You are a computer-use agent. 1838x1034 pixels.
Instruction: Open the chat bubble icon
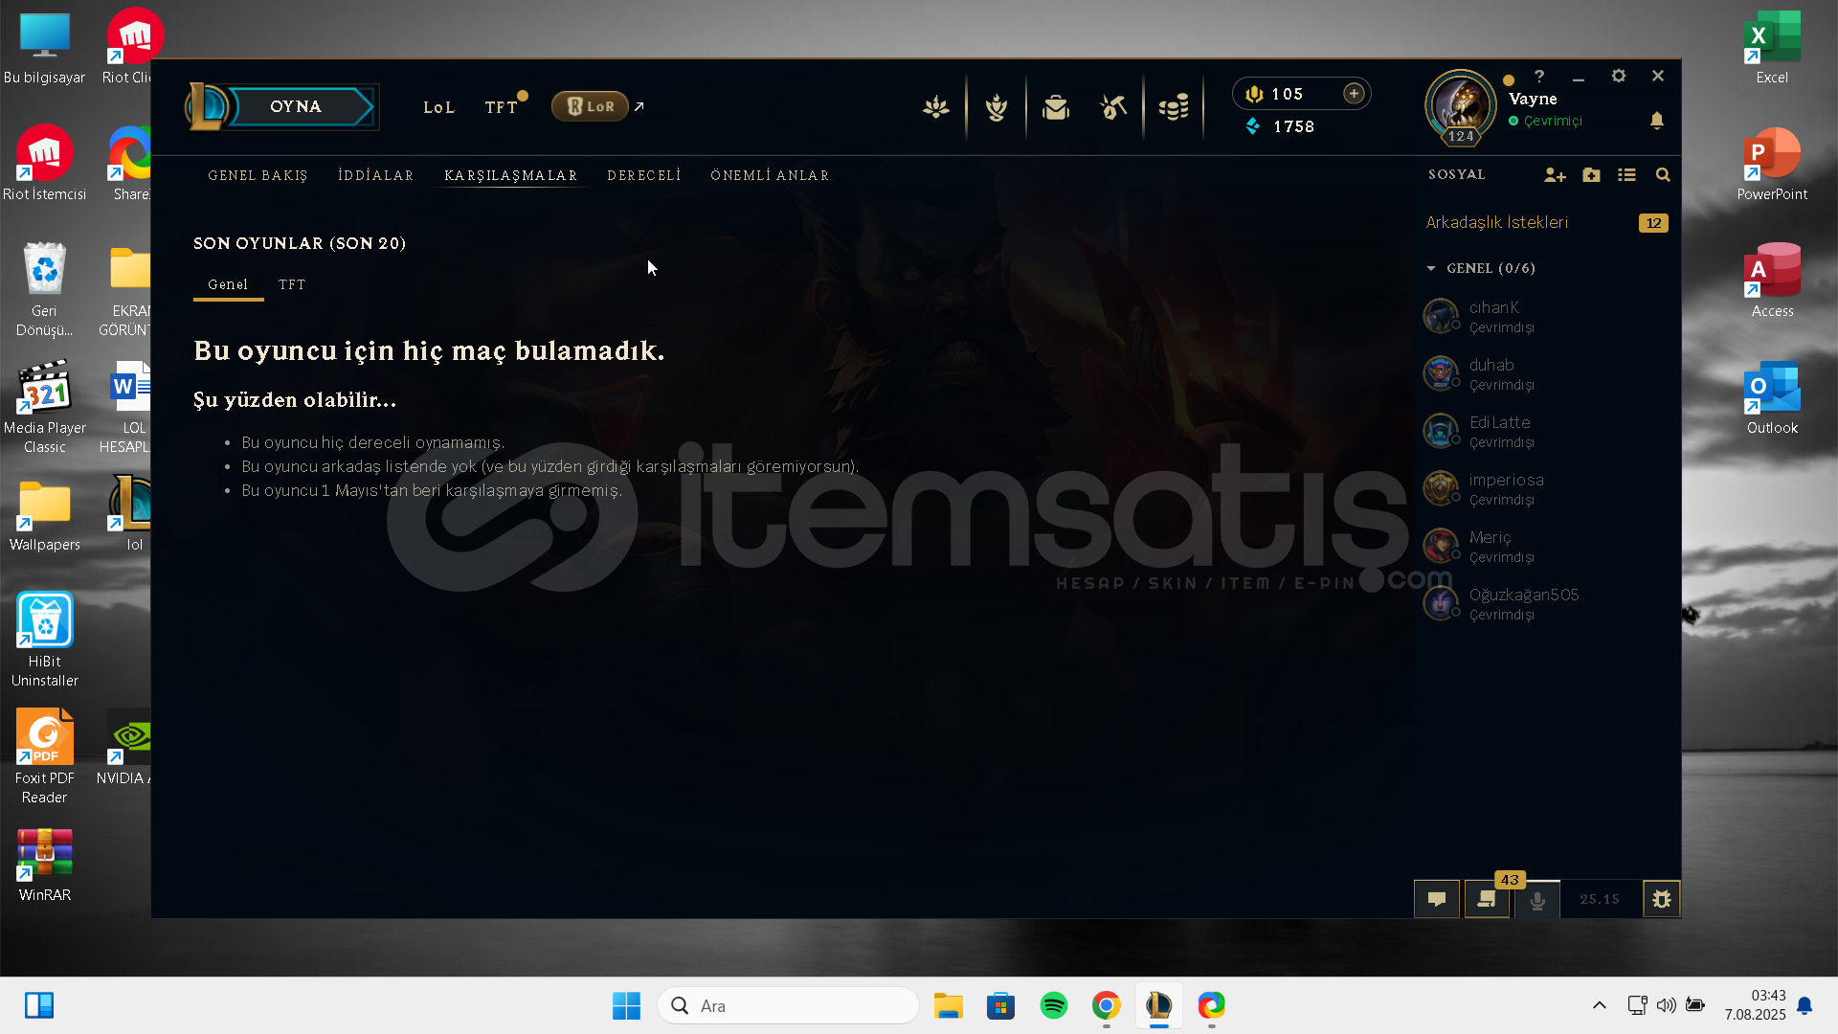(1437, 899)
